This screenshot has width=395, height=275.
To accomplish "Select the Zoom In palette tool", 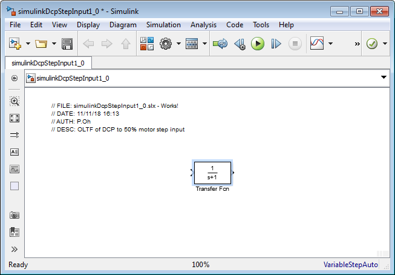I will coord(15,101).
